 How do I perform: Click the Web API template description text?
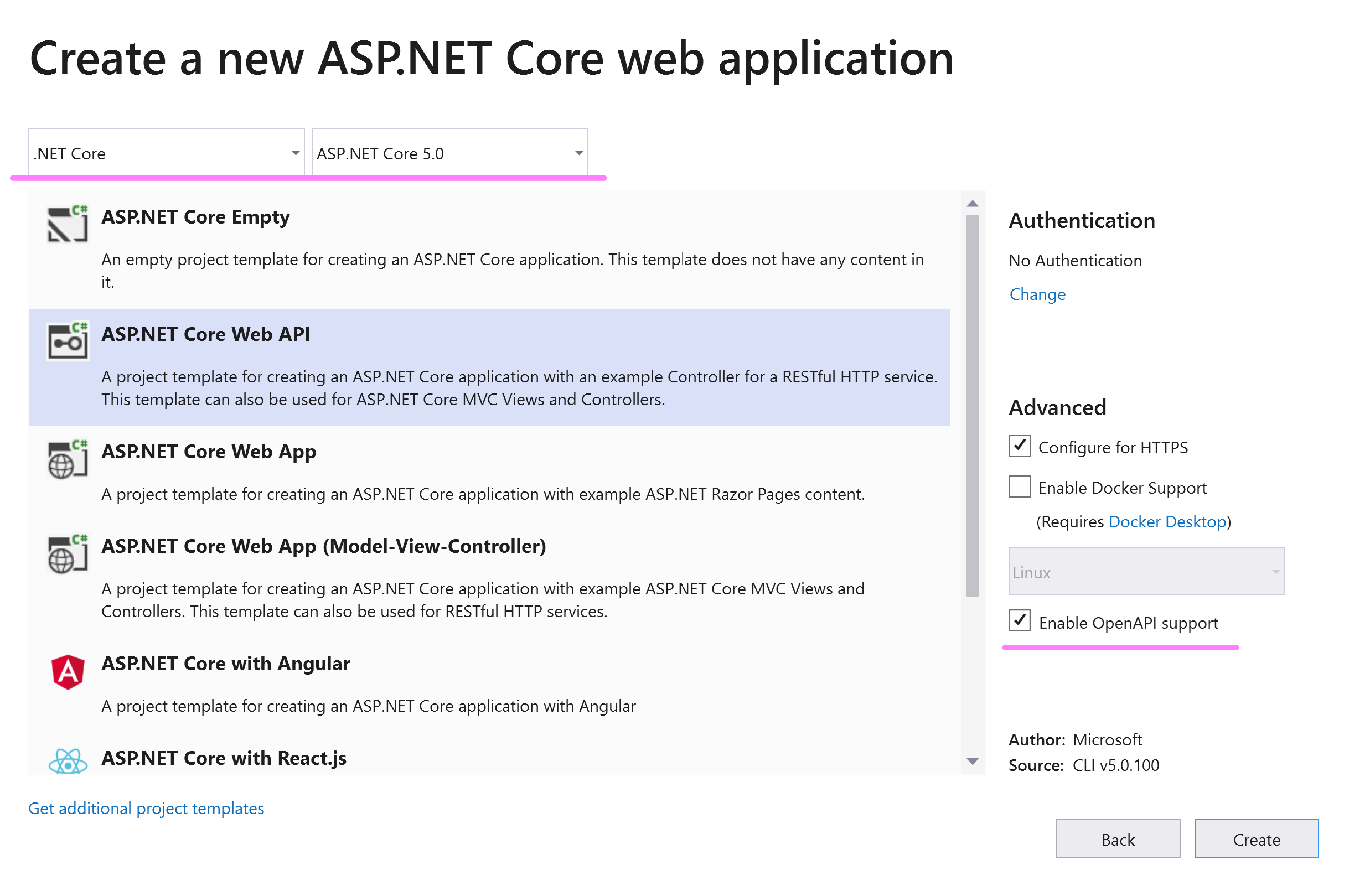coord(519,387)
